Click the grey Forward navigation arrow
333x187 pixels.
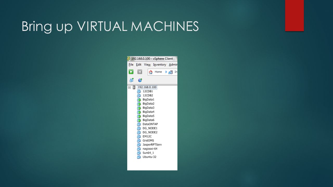coord(140,72)
